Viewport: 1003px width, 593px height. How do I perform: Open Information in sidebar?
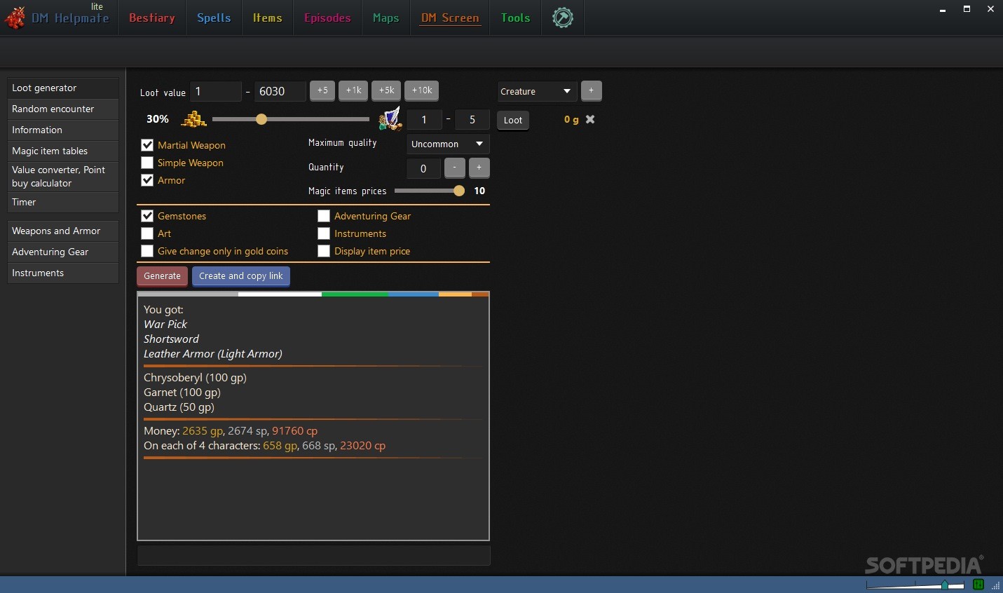tap(62, 130)
